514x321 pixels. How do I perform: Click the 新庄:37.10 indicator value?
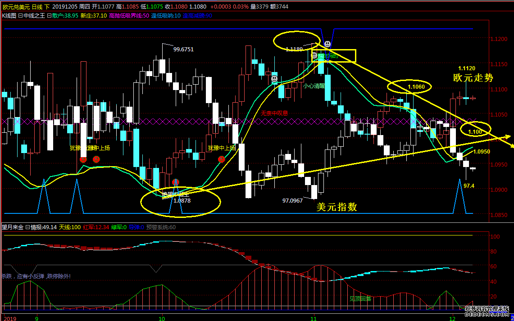[94, 15]
